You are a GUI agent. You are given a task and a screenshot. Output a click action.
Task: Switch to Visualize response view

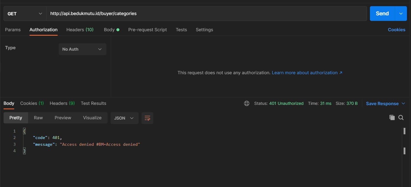click(x=92, y=118)
